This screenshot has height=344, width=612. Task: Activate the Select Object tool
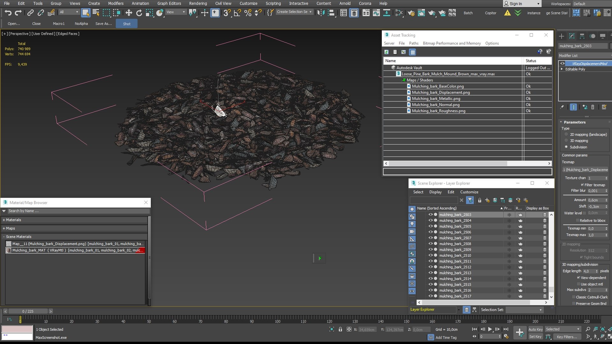coord(85,13)
